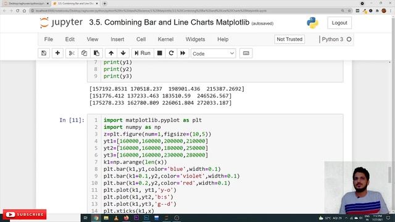The height and width of the screenshot is (222, 395).
Task: Open VLC from the taskbar
Action: 116,218
